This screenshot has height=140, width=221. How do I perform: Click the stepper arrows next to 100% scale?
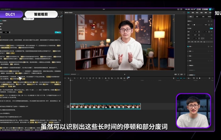[209, 25]
